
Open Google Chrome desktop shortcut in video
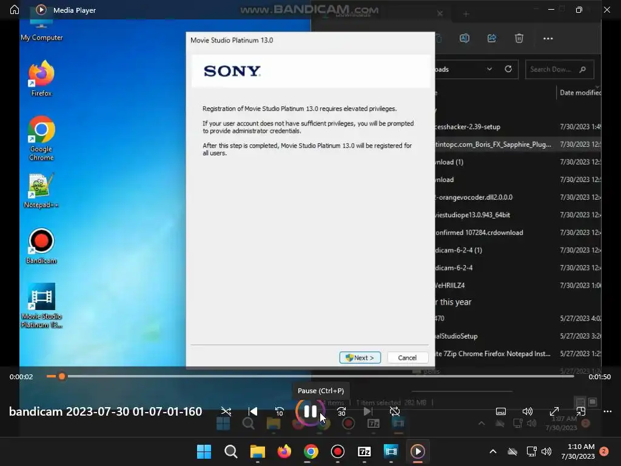41,138
